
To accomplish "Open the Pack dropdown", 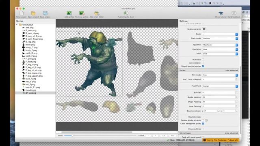I will click(x=220, y=54).
